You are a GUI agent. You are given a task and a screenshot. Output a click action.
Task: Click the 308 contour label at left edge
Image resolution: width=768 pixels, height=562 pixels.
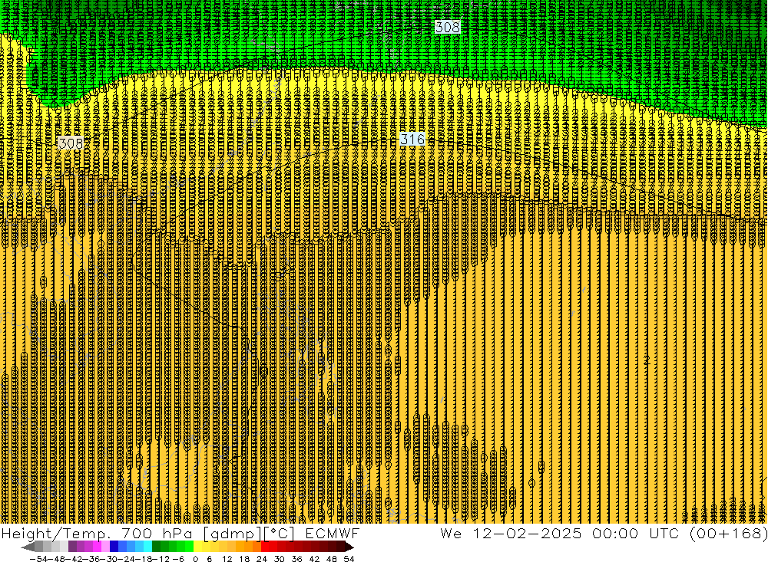71,143
